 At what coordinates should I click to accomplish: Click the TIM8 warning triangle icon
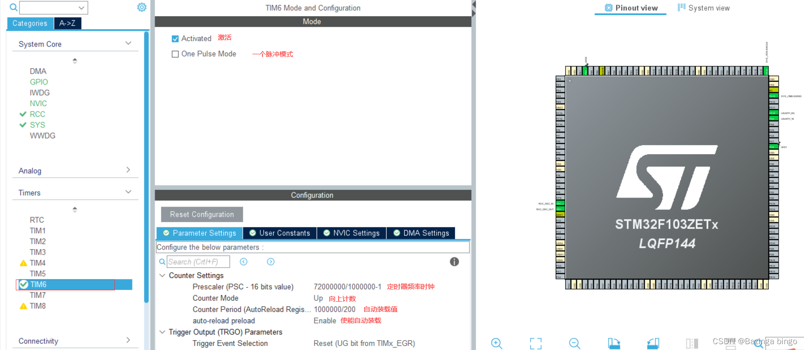(24, 306)
